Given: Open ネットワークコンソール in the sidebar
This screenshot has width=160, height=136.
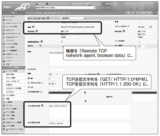Looking at the screenshot, I should (x=14, y=23).
